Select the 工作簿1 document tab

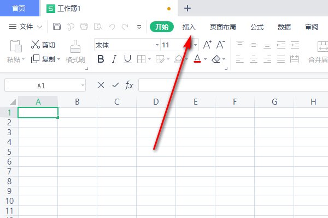coord(109,8)
